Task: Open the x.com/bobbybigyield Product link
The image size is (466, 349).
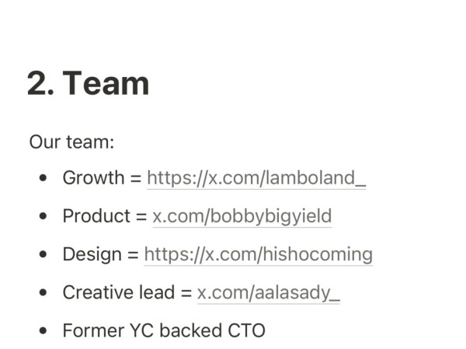Action: (242, 216)
